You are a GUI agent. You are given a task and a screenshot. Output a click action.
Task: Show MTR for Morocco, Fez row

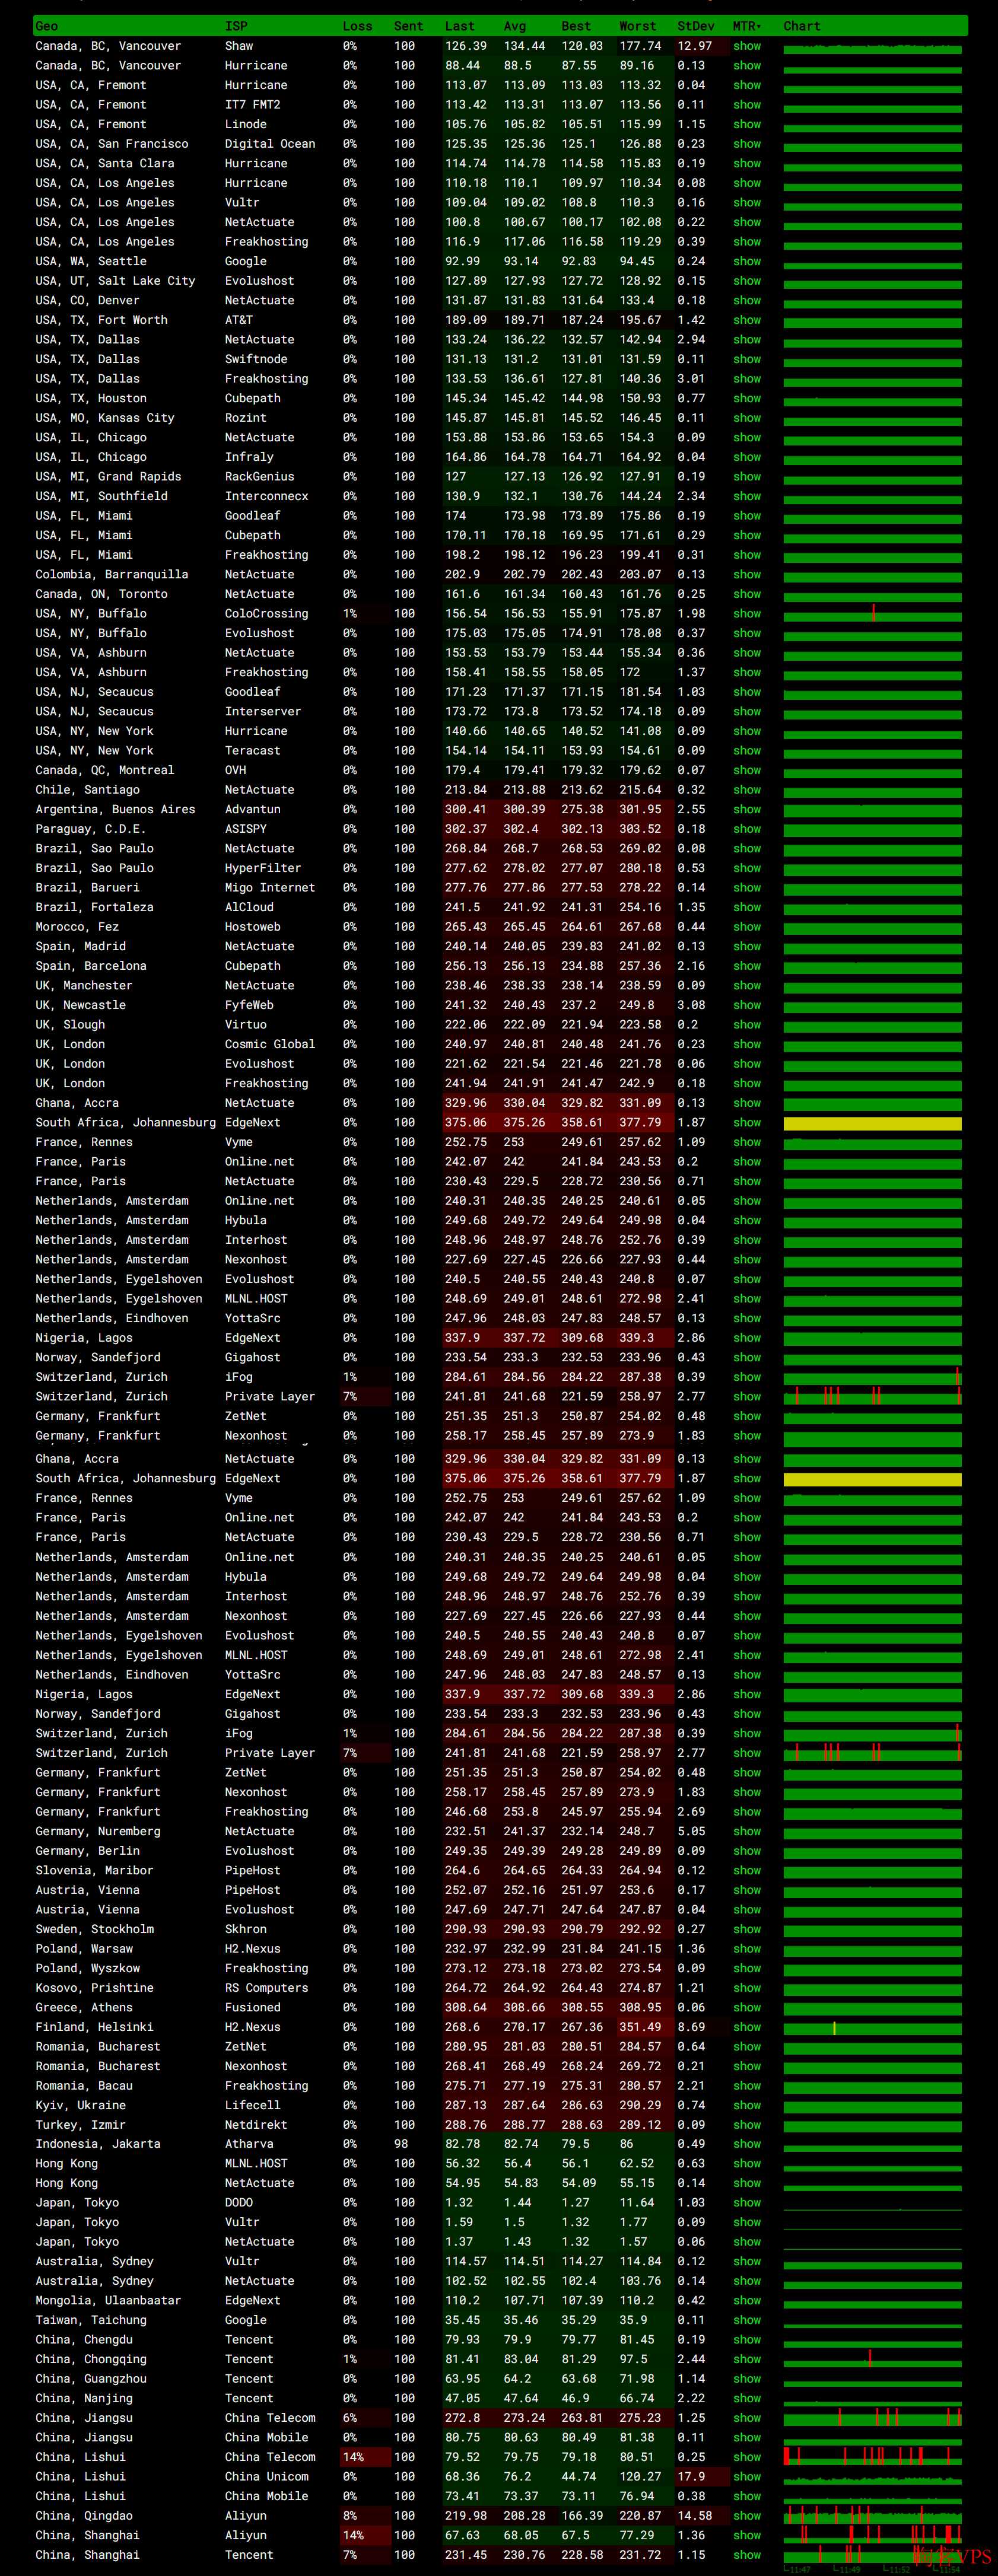[x=747, y=927]
